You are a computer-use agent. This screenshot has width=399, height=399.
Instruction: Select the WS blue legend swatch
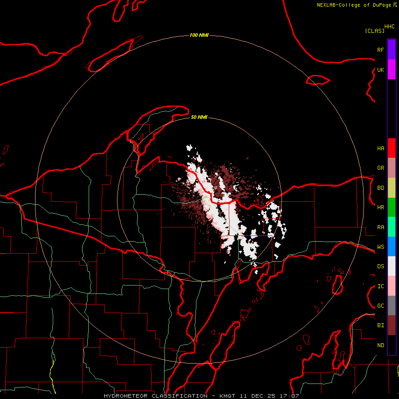click(x=391, y=246)
